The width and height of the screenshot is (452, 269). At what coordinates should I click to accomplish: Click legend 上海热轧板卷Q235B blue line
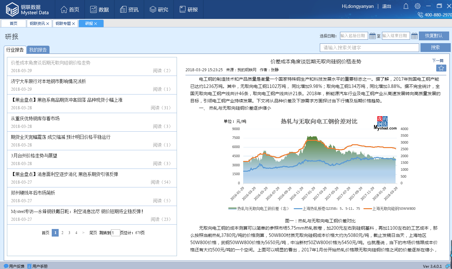click(x=327, y=209)
